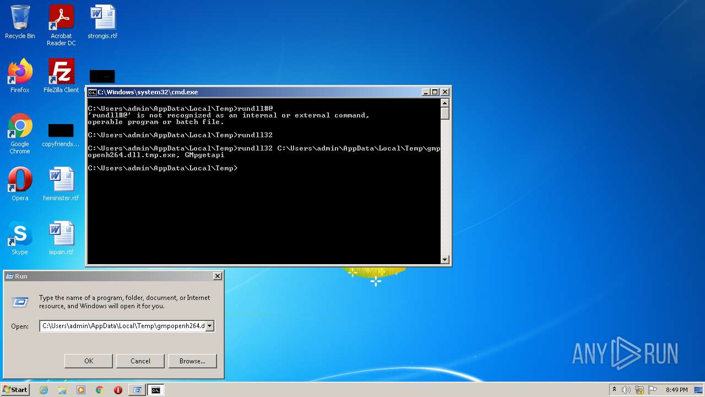
Task: Launch Google Chrome from the desktop
Action: point(20,134)
